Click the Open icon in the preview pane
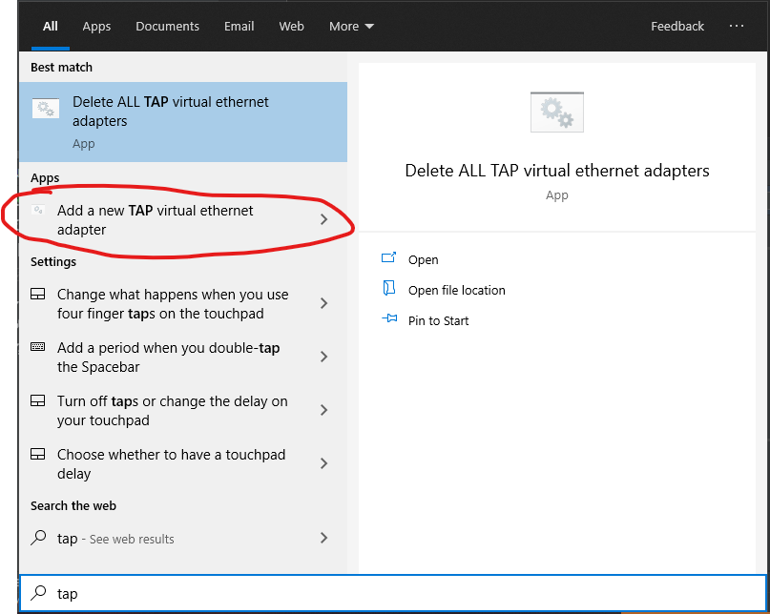 [387, 259]
